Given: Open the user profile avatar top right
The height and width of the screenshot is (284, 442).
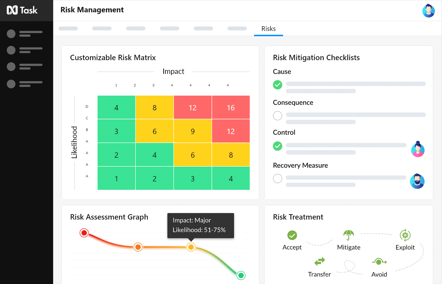Looking at the screenshot, I should (x=428, y=11).
